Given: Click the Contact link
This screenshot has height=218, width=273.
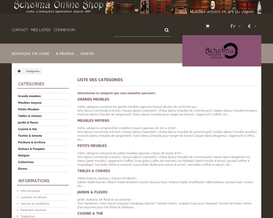Looking at the screenshot, I should (x=20, y=30).
